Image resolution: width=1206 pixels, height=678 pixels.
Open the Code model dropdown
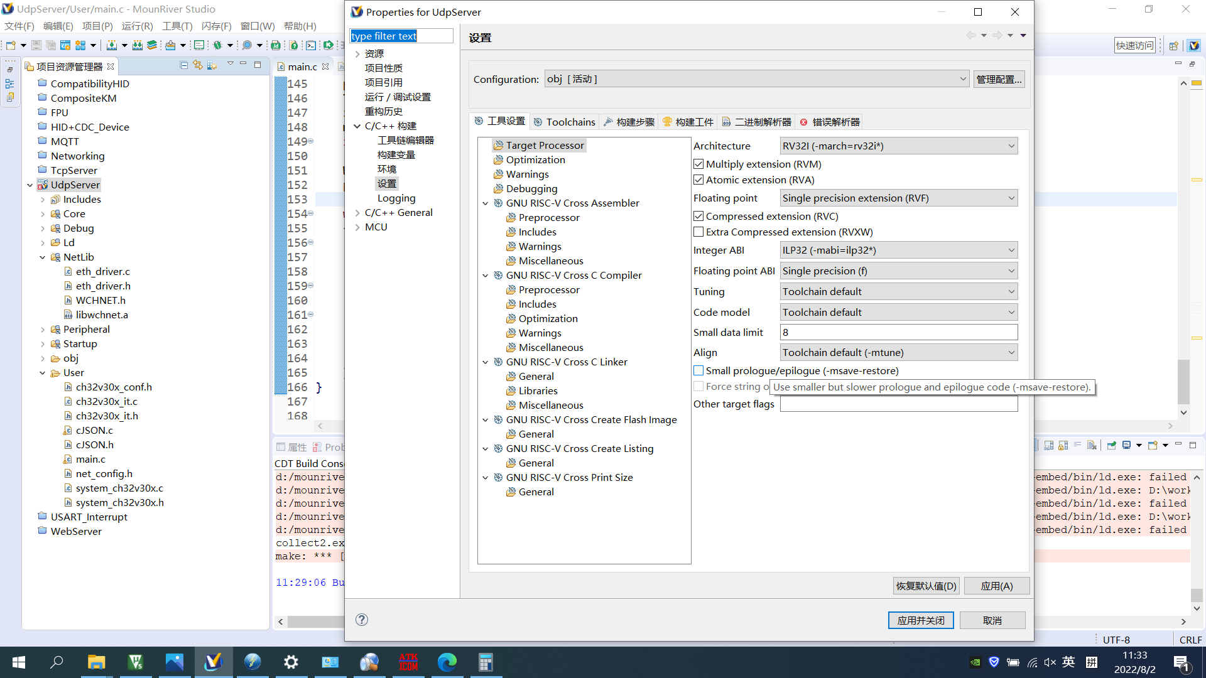pyautogui.click(x=899, y=312)
